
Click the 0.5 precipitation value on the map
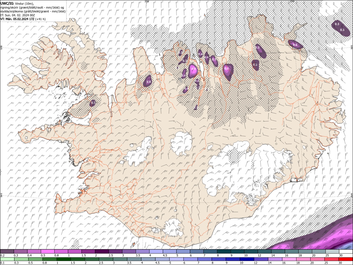point(214,60)
